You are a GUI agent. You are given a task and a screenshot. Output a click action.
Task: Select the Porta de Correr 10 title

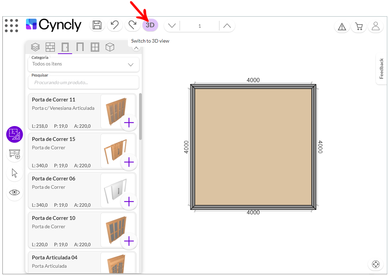54,218
